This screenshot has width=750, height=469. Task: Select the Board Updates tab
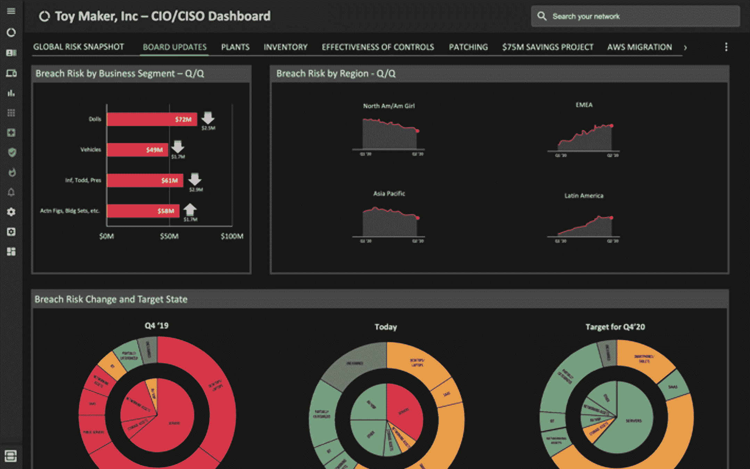pyautogui.click(x=174, y=47)
